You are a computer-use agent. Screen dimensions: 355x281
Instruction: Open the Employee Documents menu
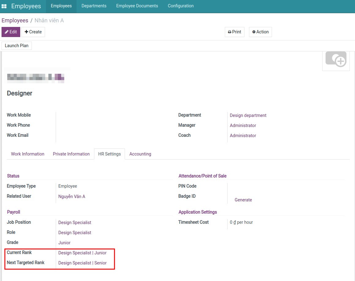[137, 6]
